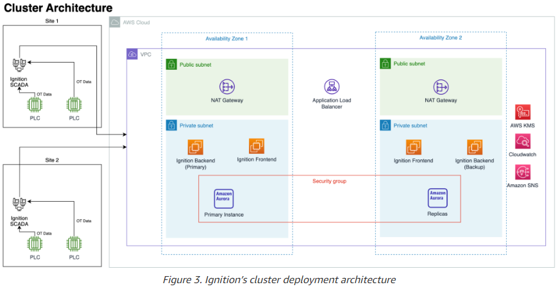Viewport: 560px width, 287px height.
Task: Click the Ignition Backend (Primary) EC2 icon
Action: click(x=196, y=147)
